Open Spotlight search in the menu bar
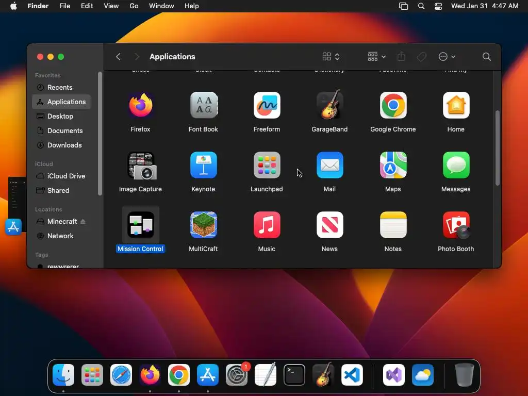 click(x=421, y=6)
